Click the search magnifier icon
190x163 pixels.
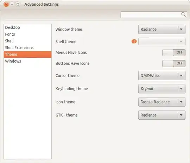click(x=183, y=14)
